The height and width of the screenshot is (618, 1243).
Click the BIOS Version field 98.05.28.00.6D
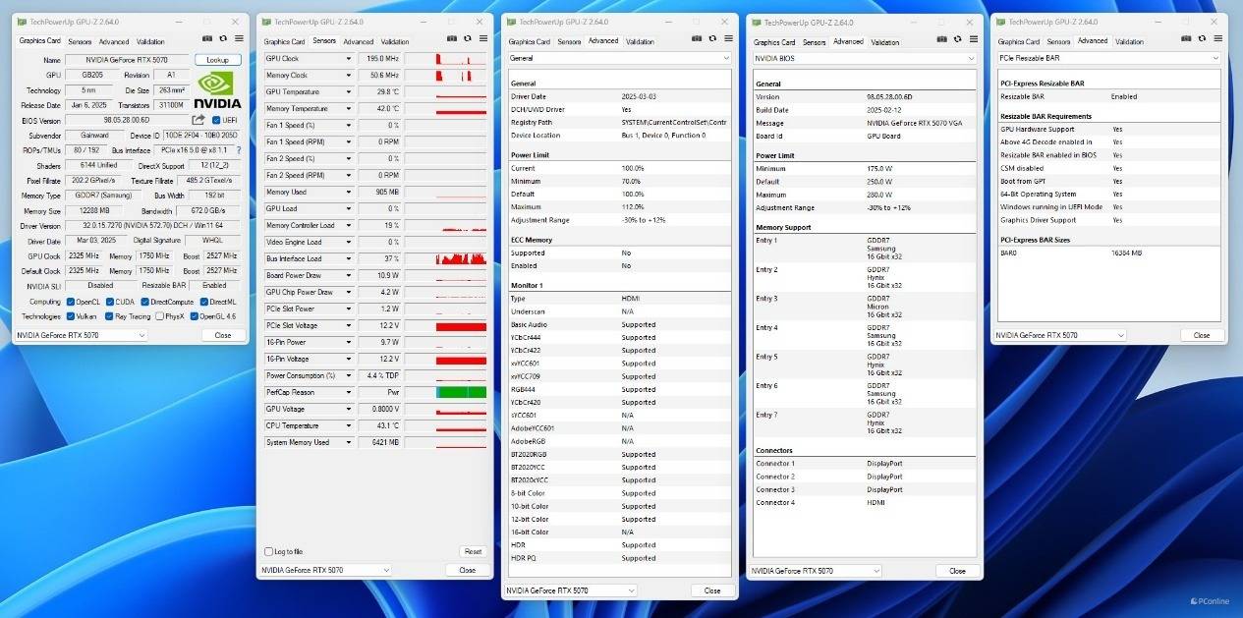point(127,120)
